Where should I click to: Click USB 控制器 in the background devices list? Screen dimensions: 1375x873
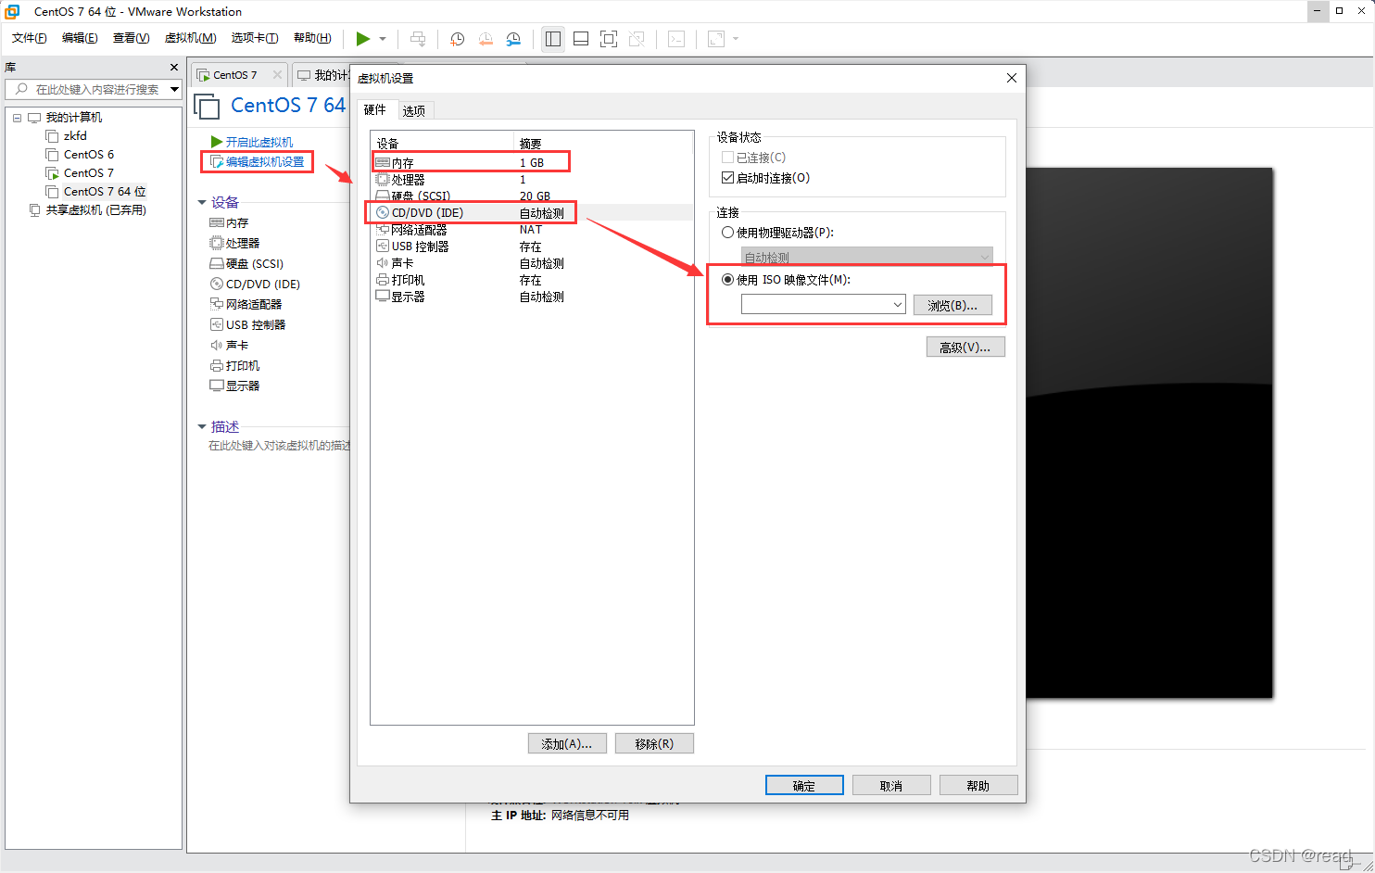256,325
